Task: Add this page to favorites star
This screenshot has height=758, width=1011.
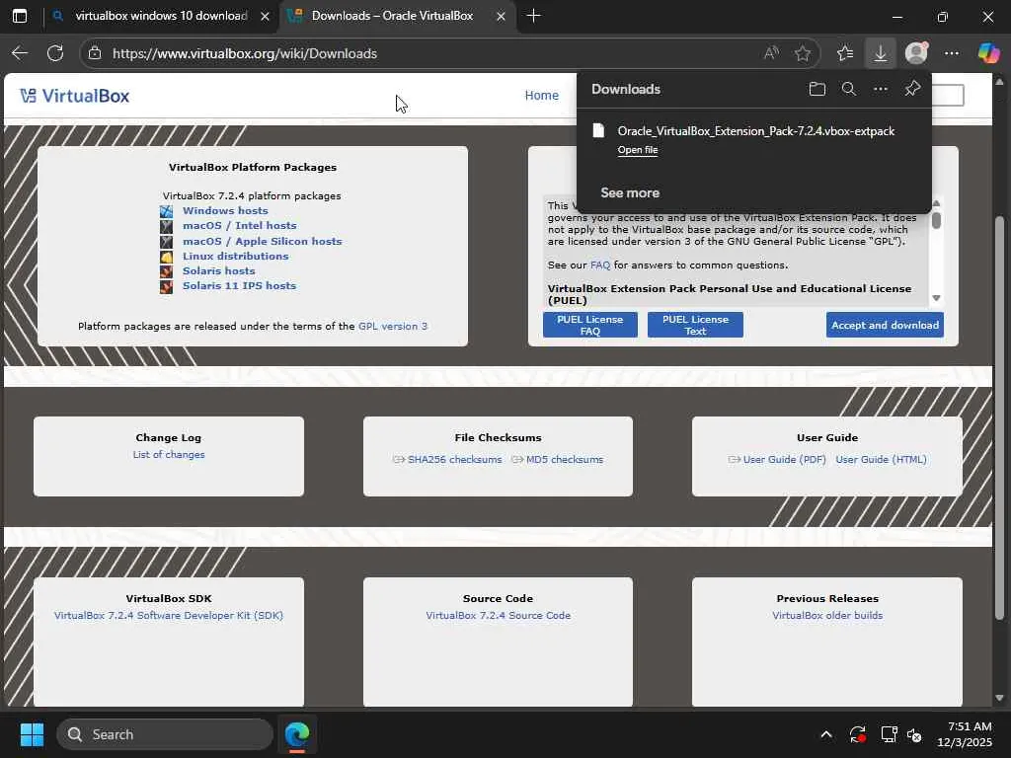Action: (803, 53)
